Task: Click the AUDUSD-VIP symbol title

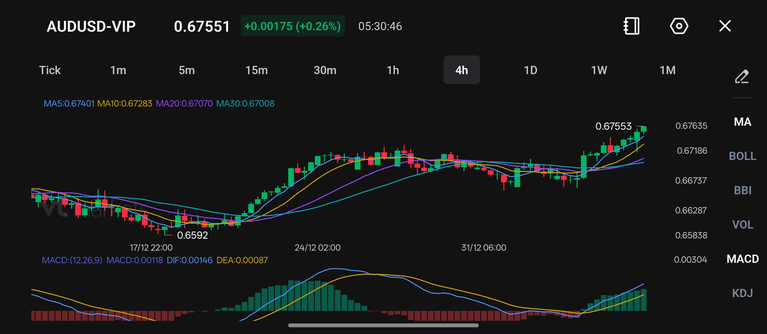Action: (91, 26)
